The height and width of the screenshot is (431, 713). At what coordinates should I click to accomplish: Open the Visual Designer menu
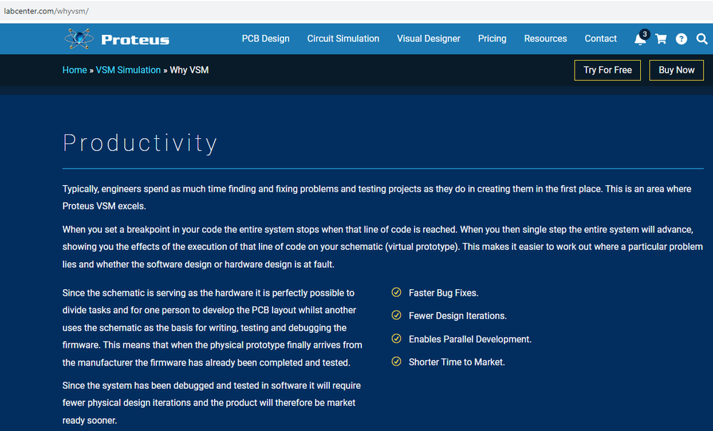tap(428, 38)
